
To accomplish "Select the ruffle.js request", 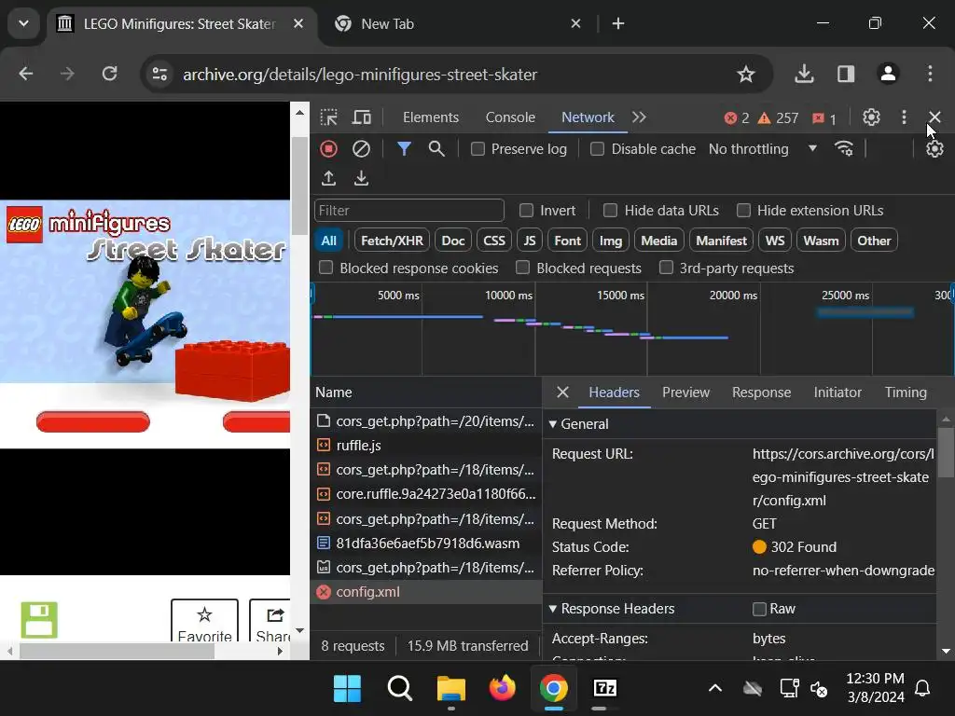I will 425,445.
